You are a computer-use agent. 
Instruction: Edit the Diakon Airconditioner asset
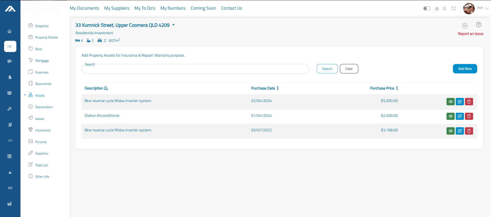coord(460,116)
